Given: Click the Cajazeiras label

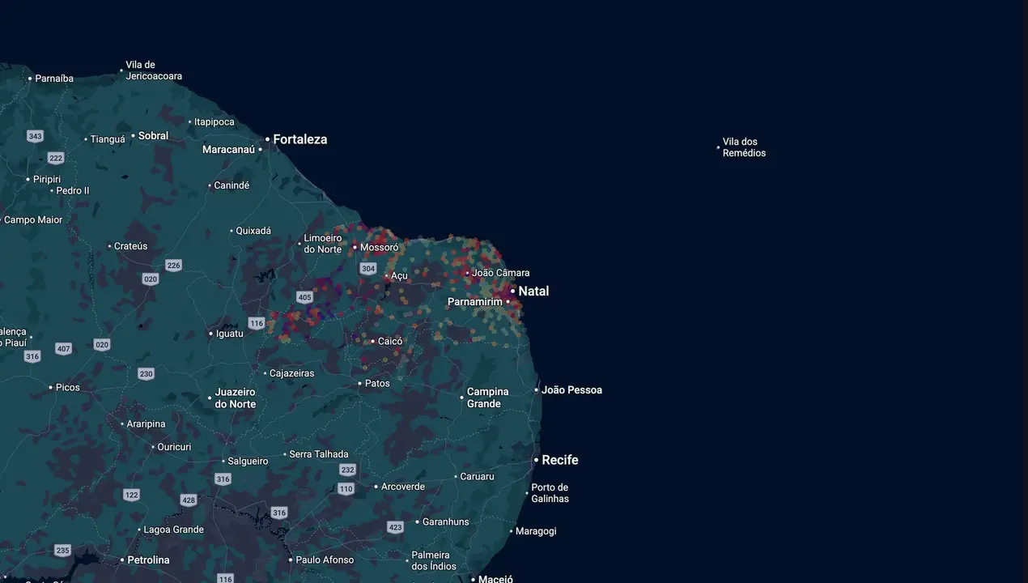Looking at the screenshot, I should pos(292,374).
